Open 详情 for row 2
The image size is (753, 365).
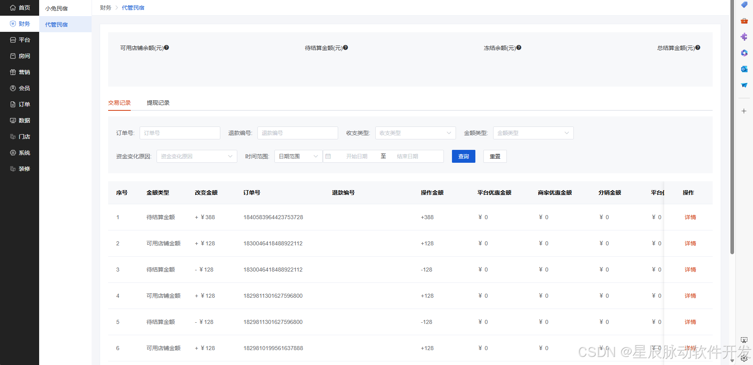tap(690, 243)
